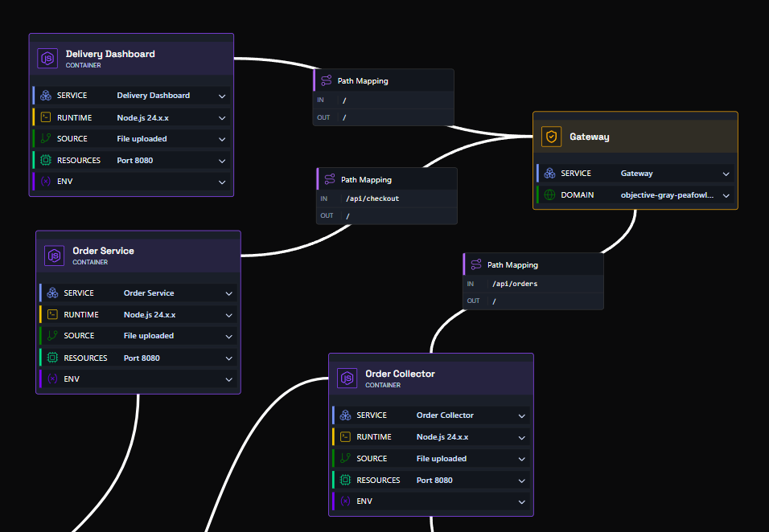Click the ENV variable icon in Order Collector
Image resolution: width=769 pixels, height=532 pixels.
pos(345,501)
